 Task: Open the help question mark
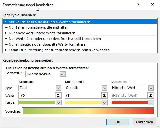pyautogui.click(x=138, y=5)
